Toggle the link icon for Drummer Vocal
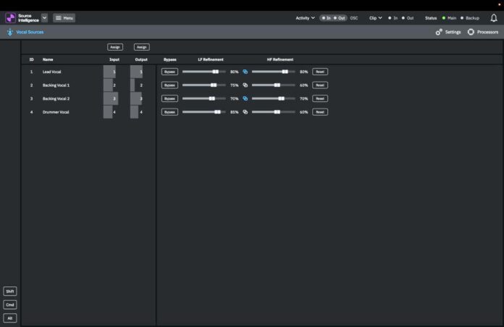 [245, 112]
